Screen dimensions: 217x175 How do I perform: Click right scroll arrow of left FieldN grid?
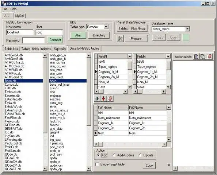(x=125, y=92)
